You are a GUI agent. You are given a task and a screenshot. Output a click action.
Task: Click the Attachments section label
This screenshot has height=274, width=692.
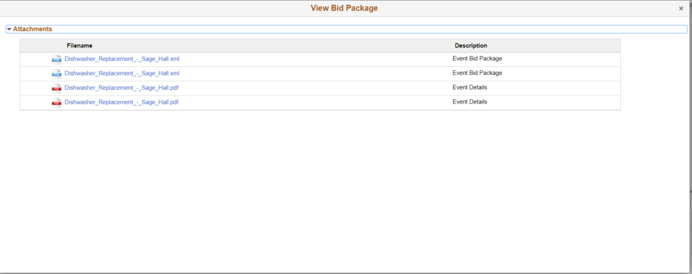[32, 29]
